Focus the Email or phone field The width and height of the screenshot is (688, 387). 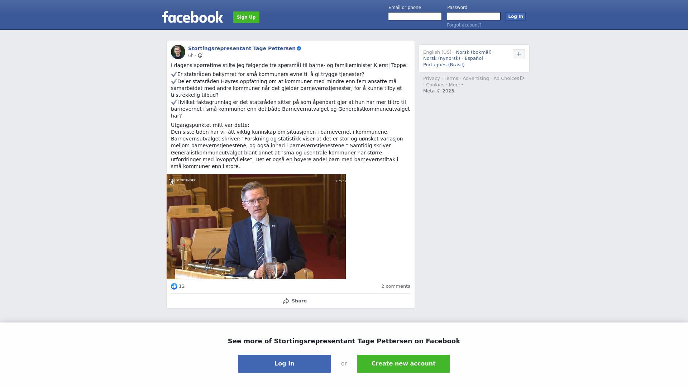pos(415,16)
